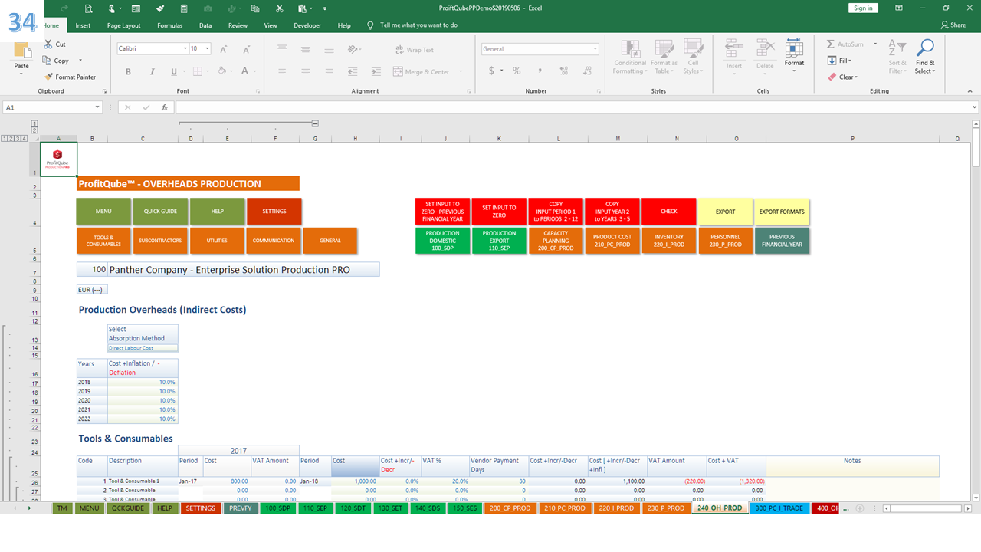Open Sort & Filter icon
Viewport: 981px width, 552px height.
[897, 48]
